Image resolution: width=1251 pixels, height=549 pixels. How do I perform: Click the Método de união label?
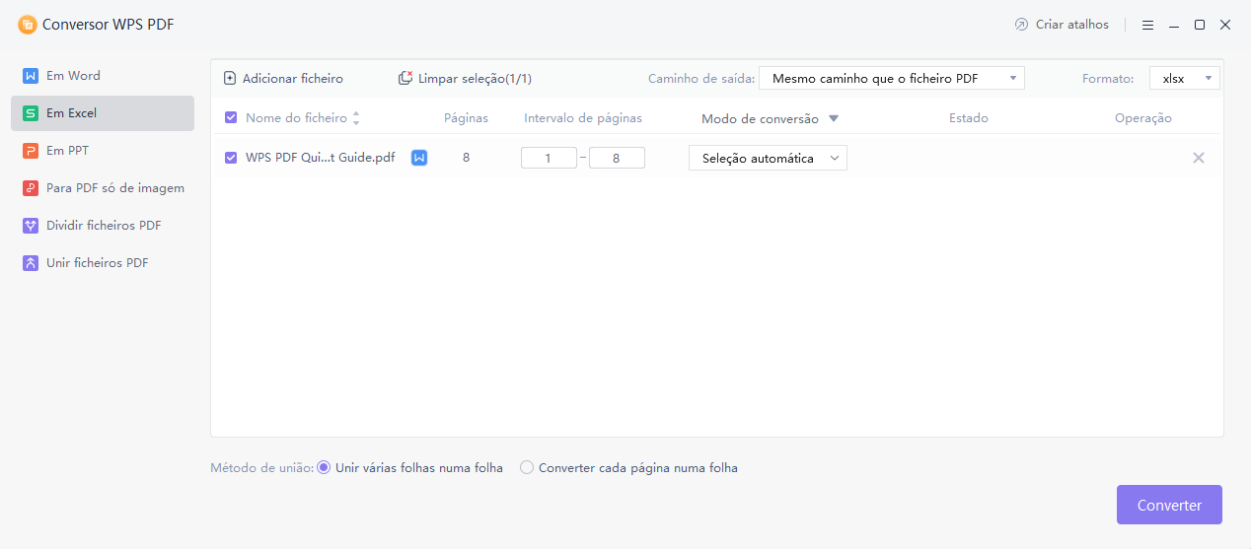(261, 468)
